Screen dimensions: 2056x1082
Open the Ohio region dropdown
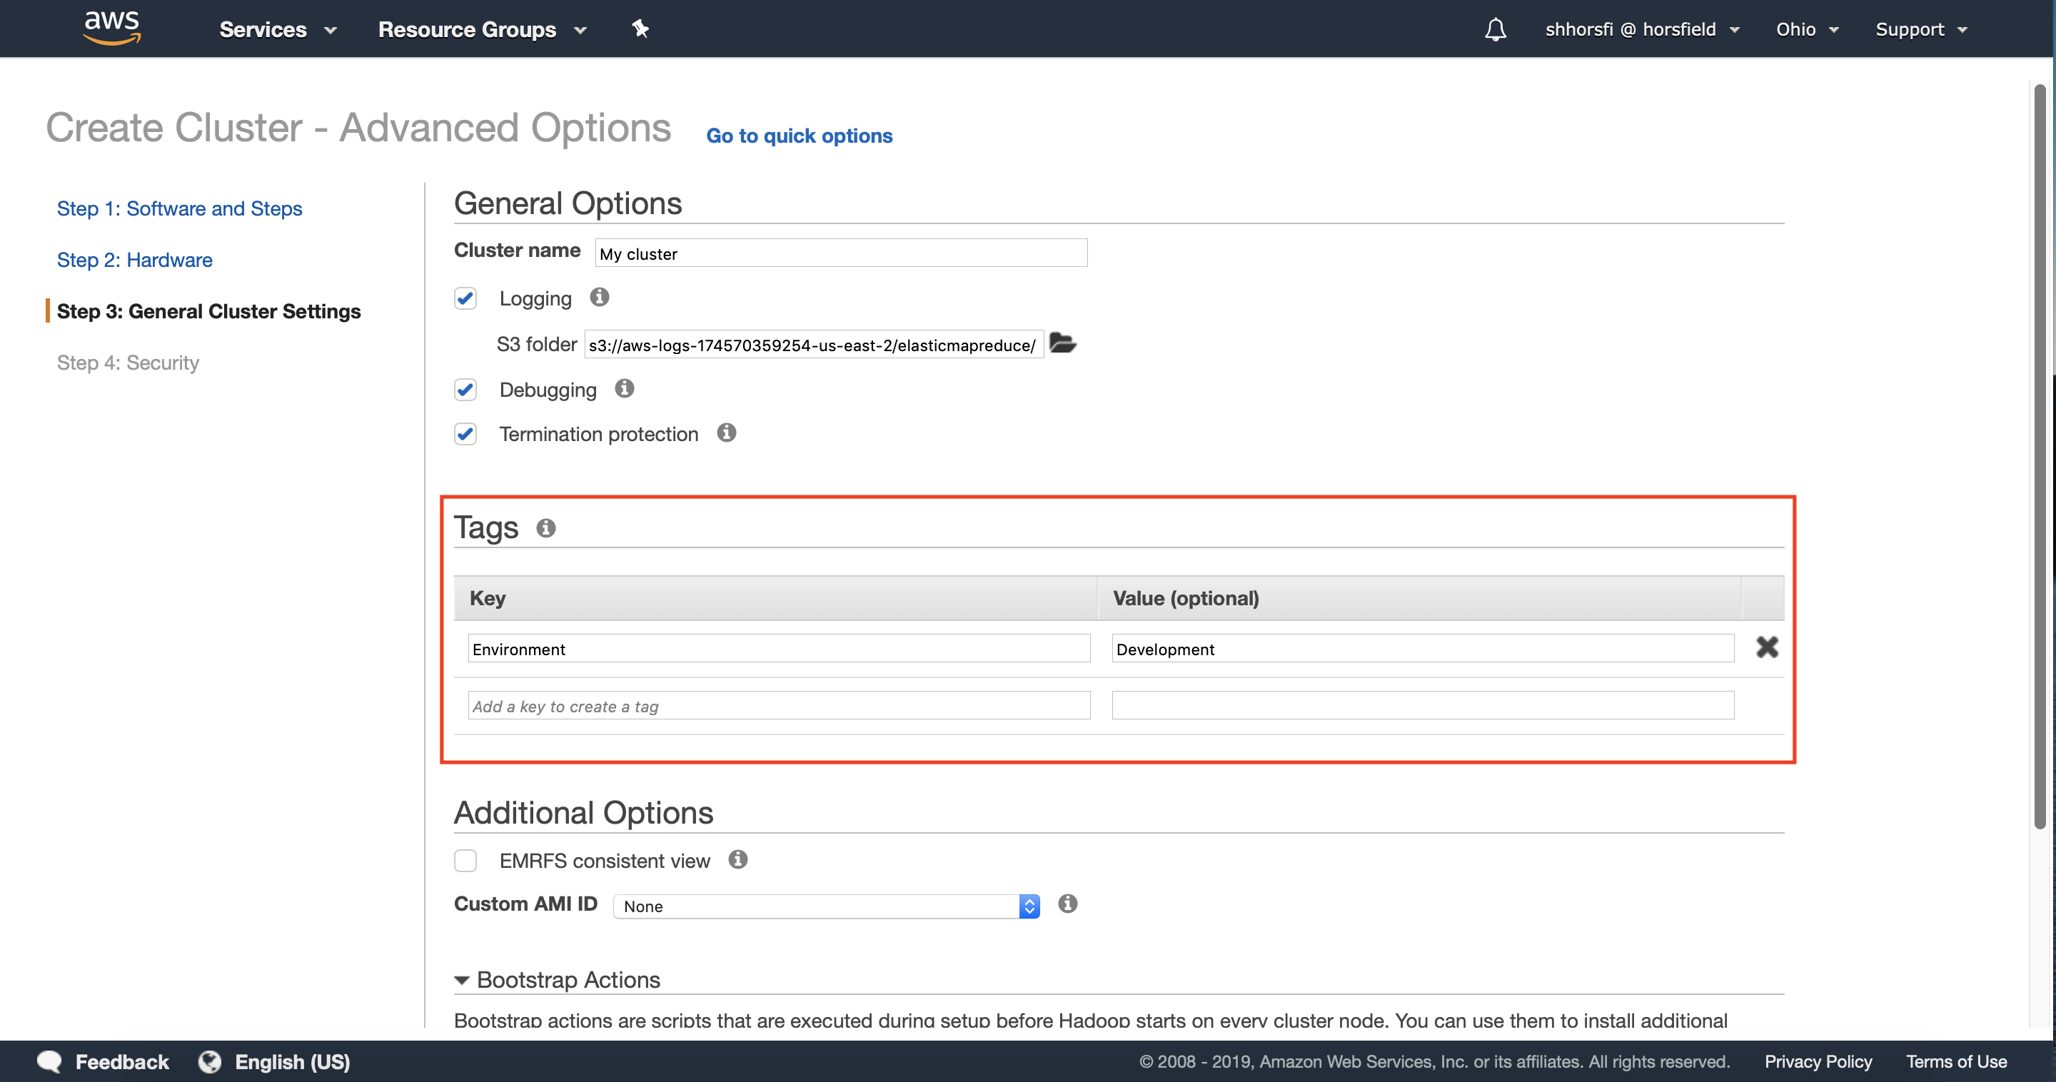1806,29
